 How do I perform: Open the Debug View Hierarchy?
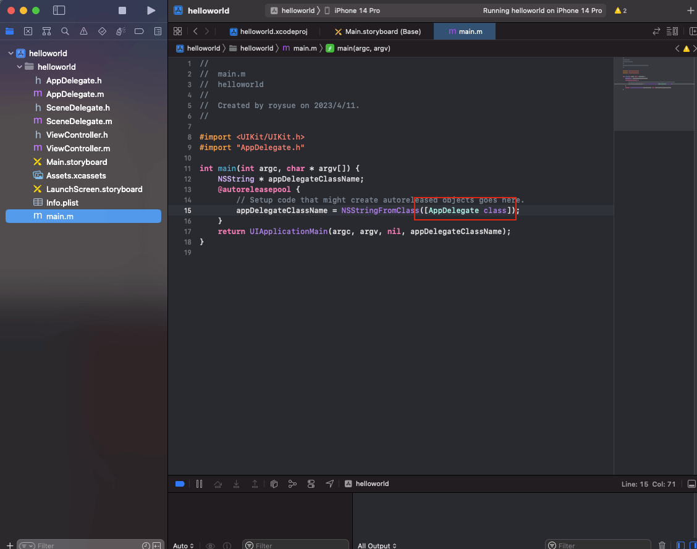tap(274, 484)
